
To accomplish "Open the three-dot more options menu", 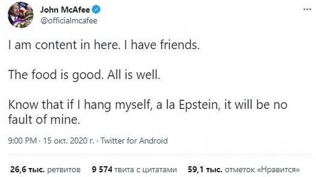I will click(x=306, y=9).
